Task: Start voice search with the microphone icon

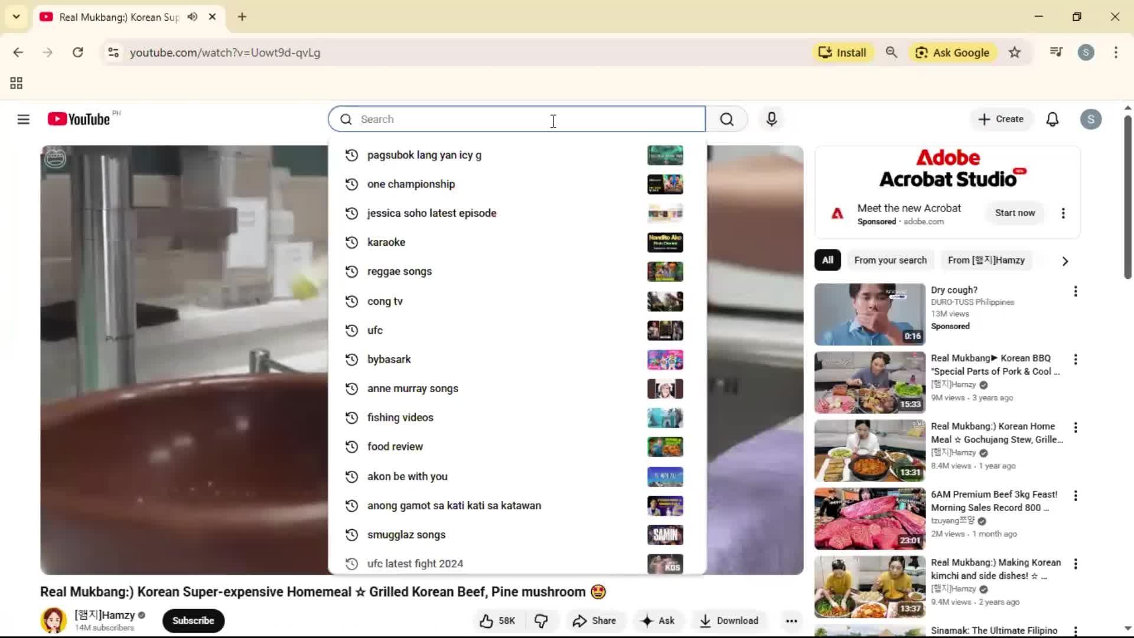Action: [x=771, y=119]
